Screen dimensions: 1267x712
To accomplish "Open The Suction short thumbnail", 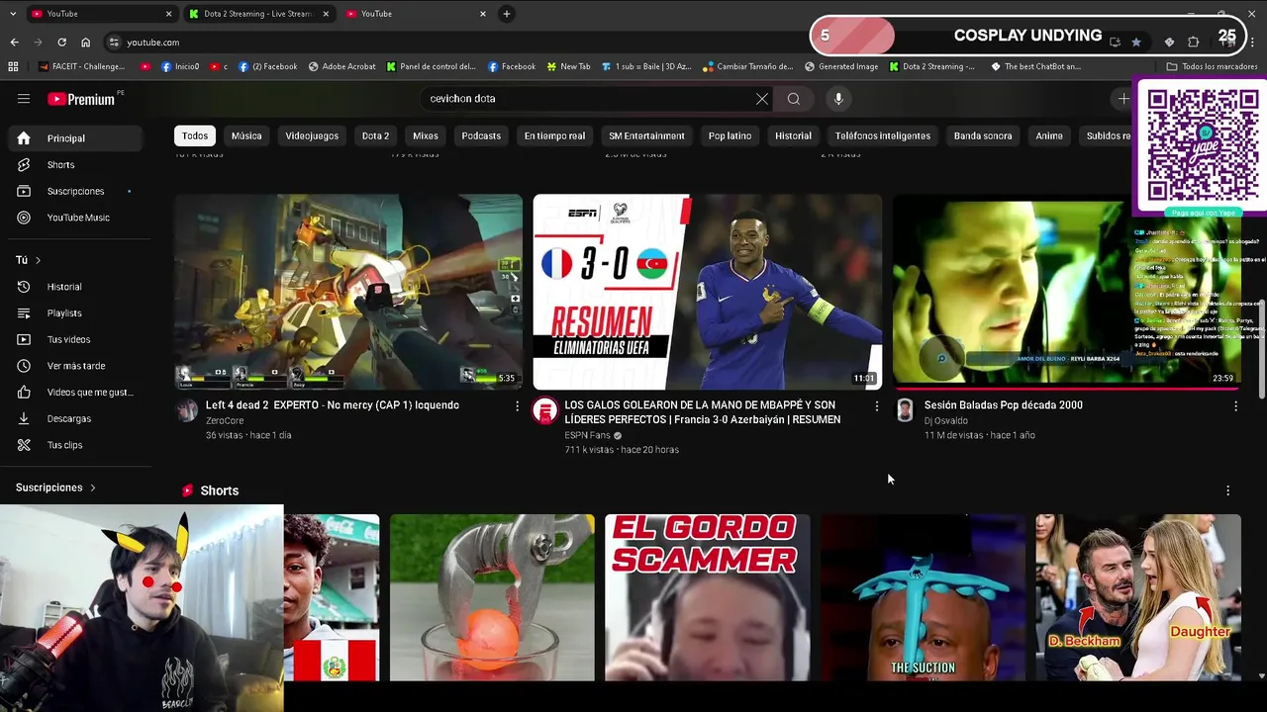I will point(923,597).
